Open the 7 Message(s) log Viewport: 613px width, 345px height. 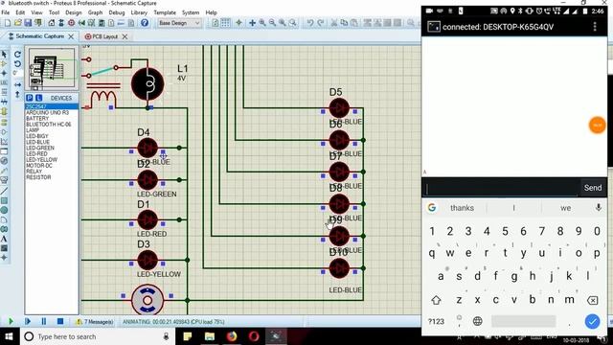point(95,322)
